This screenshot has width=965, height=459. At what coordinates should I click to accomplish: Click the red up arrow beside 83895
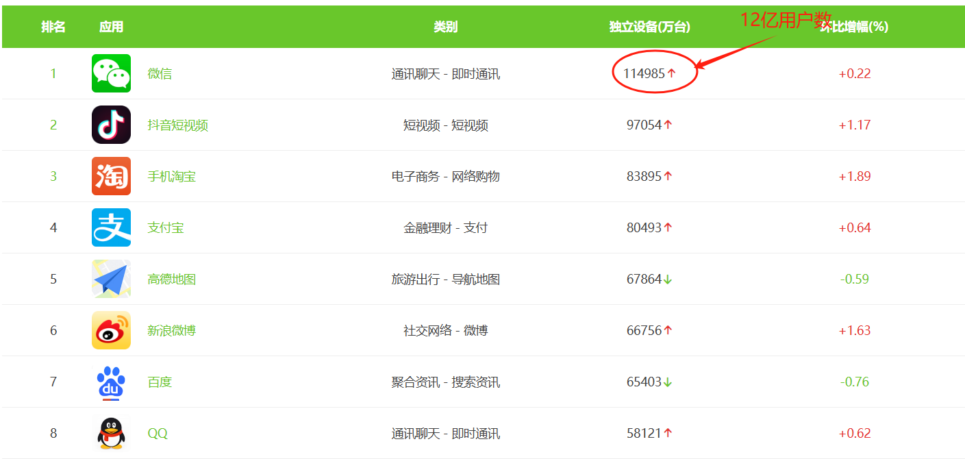[x=668, y=176]
